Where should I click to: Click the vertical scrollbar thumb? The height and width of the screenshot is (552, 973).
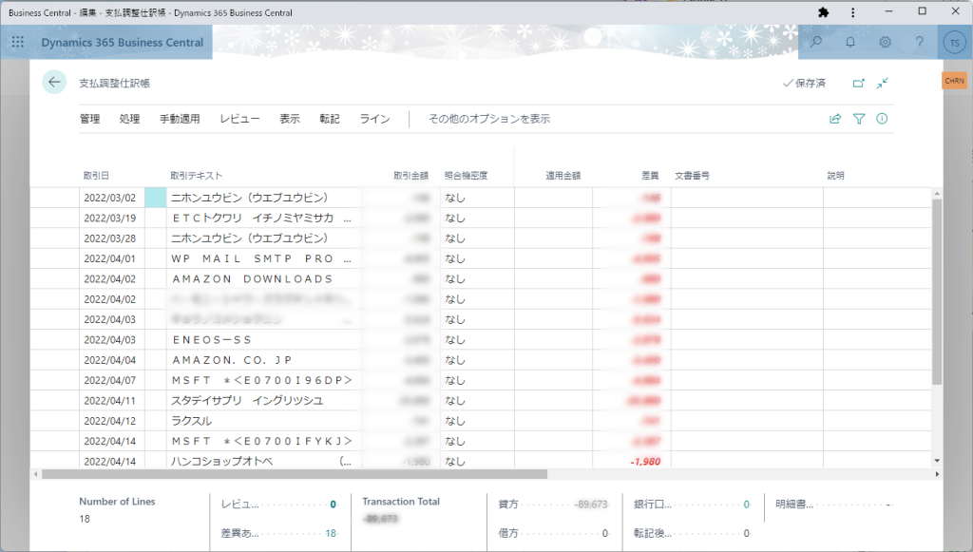[937, 292]
